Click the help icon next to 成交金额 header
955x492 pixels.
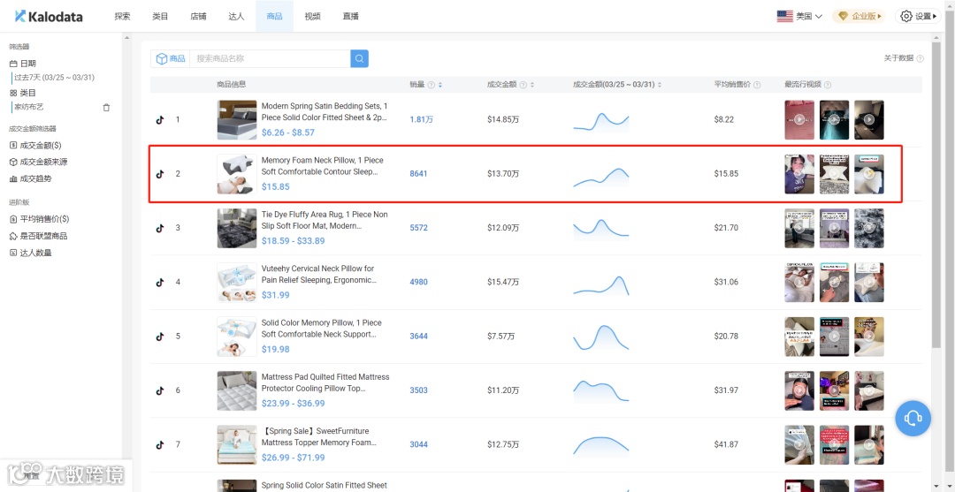click(523, 85)
